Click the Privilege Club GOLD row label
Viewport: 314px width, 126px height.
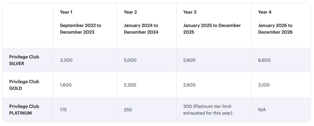24,85
